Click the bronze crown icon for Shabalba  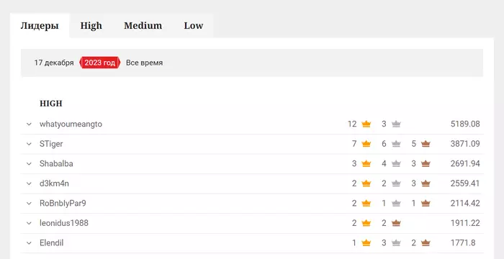tap(426, 164)
